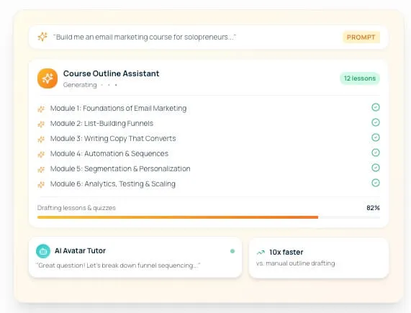This screenshot has height=313, width=411.
Task: Click the check circle for Module 2
Action: [x=376, y=122]
